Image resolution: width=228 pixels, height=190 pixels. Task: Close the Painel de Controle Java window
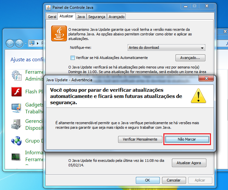pyautogui.click(x=207, y=6)
